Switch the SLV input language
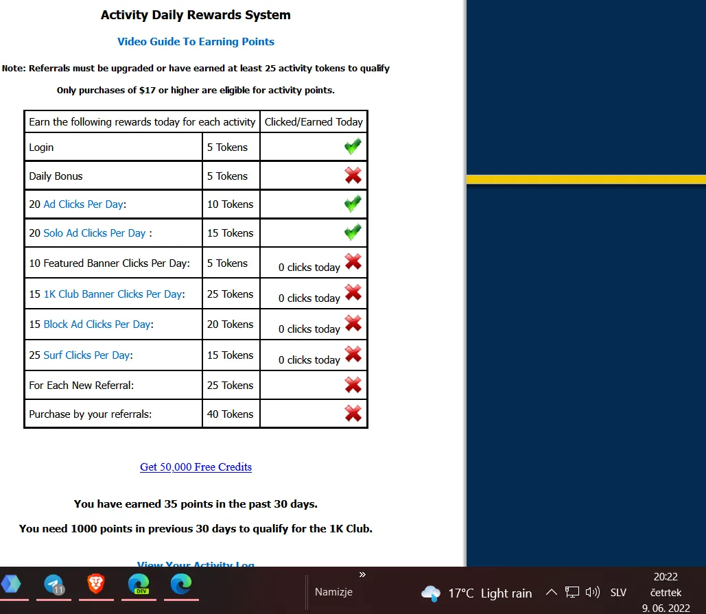Viewport: 706px width, 614px height. 618,593
